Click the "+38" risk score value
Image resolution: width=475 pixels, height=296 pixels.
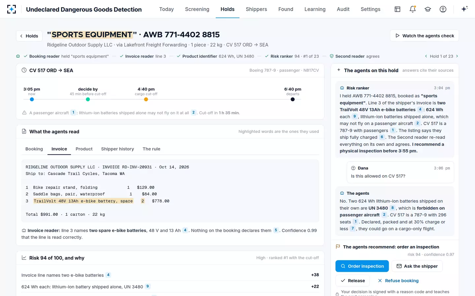tap(315, 275)
